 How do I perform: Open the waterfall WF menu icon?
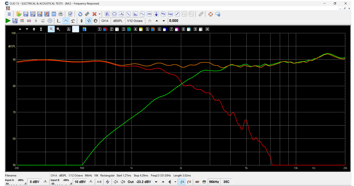pyautogui.click(x=163, y=14)
